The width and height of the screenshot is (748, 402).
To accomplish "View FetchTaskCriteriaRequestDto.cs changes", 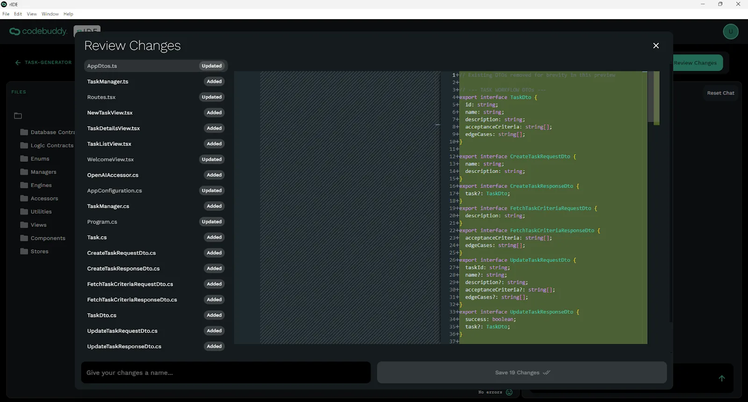I will tap(156, 284).
